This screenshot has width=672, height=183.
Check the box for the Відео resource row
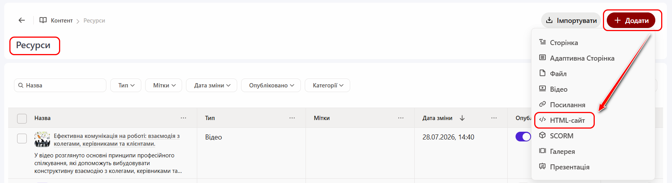[x=22, y=138]
